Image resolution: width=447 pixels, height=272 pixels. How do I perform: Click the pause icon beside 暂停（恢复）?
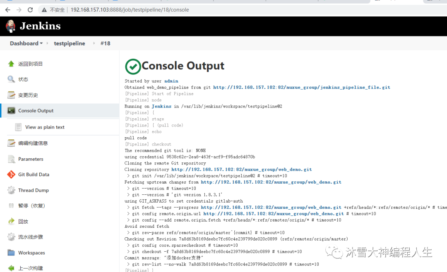pos(11,205)
